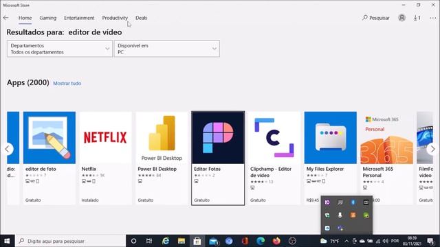Viewport: 440px width, 247px height.
Task: Expand the Disponível em PC dropdown
Action: 166,49
